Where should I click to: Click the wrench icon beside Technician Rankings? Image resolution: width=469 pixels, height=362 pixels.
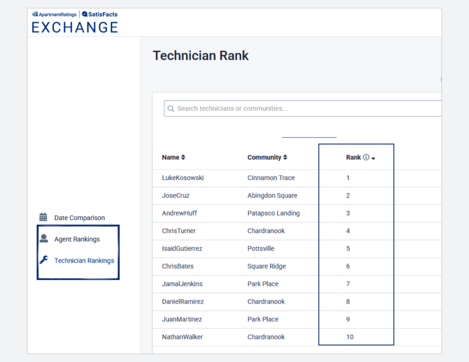pos(44,260)
